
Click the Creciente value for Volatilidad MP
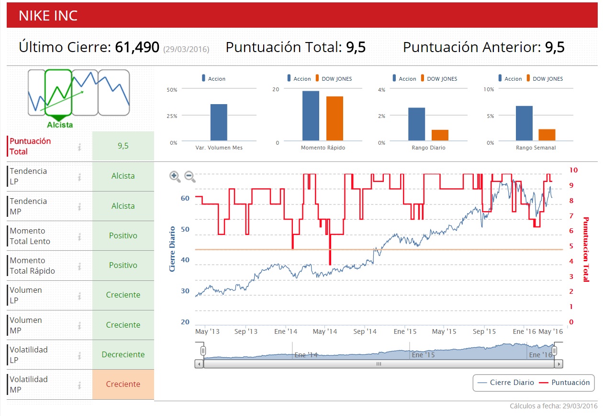pyautogui.click(x=123, y=384)
